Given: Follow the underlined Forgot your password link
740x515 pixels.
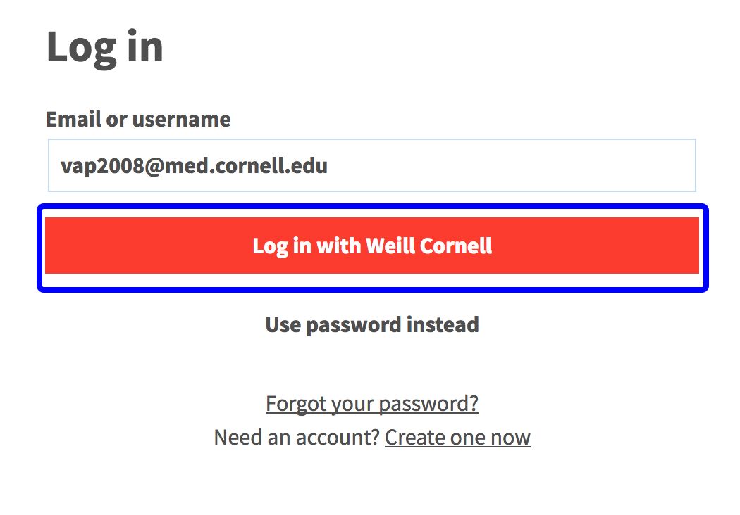Looking at the screenshot, I should click(371, 403).
